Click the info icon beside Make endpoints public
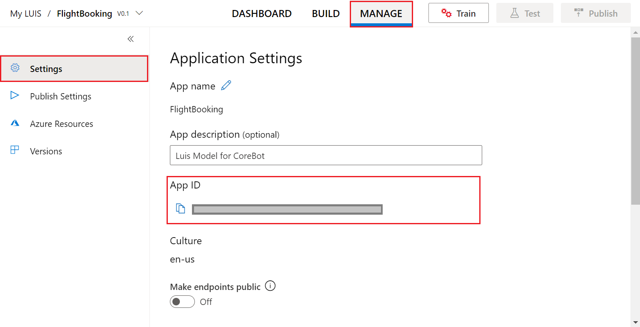The width and height of the screenshot is (640, 327). click(270, 286)
